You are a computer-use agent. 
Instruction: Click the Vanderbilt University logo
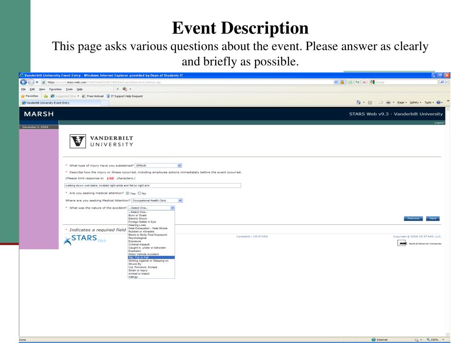pyautogui.click(x=102, y=141)
